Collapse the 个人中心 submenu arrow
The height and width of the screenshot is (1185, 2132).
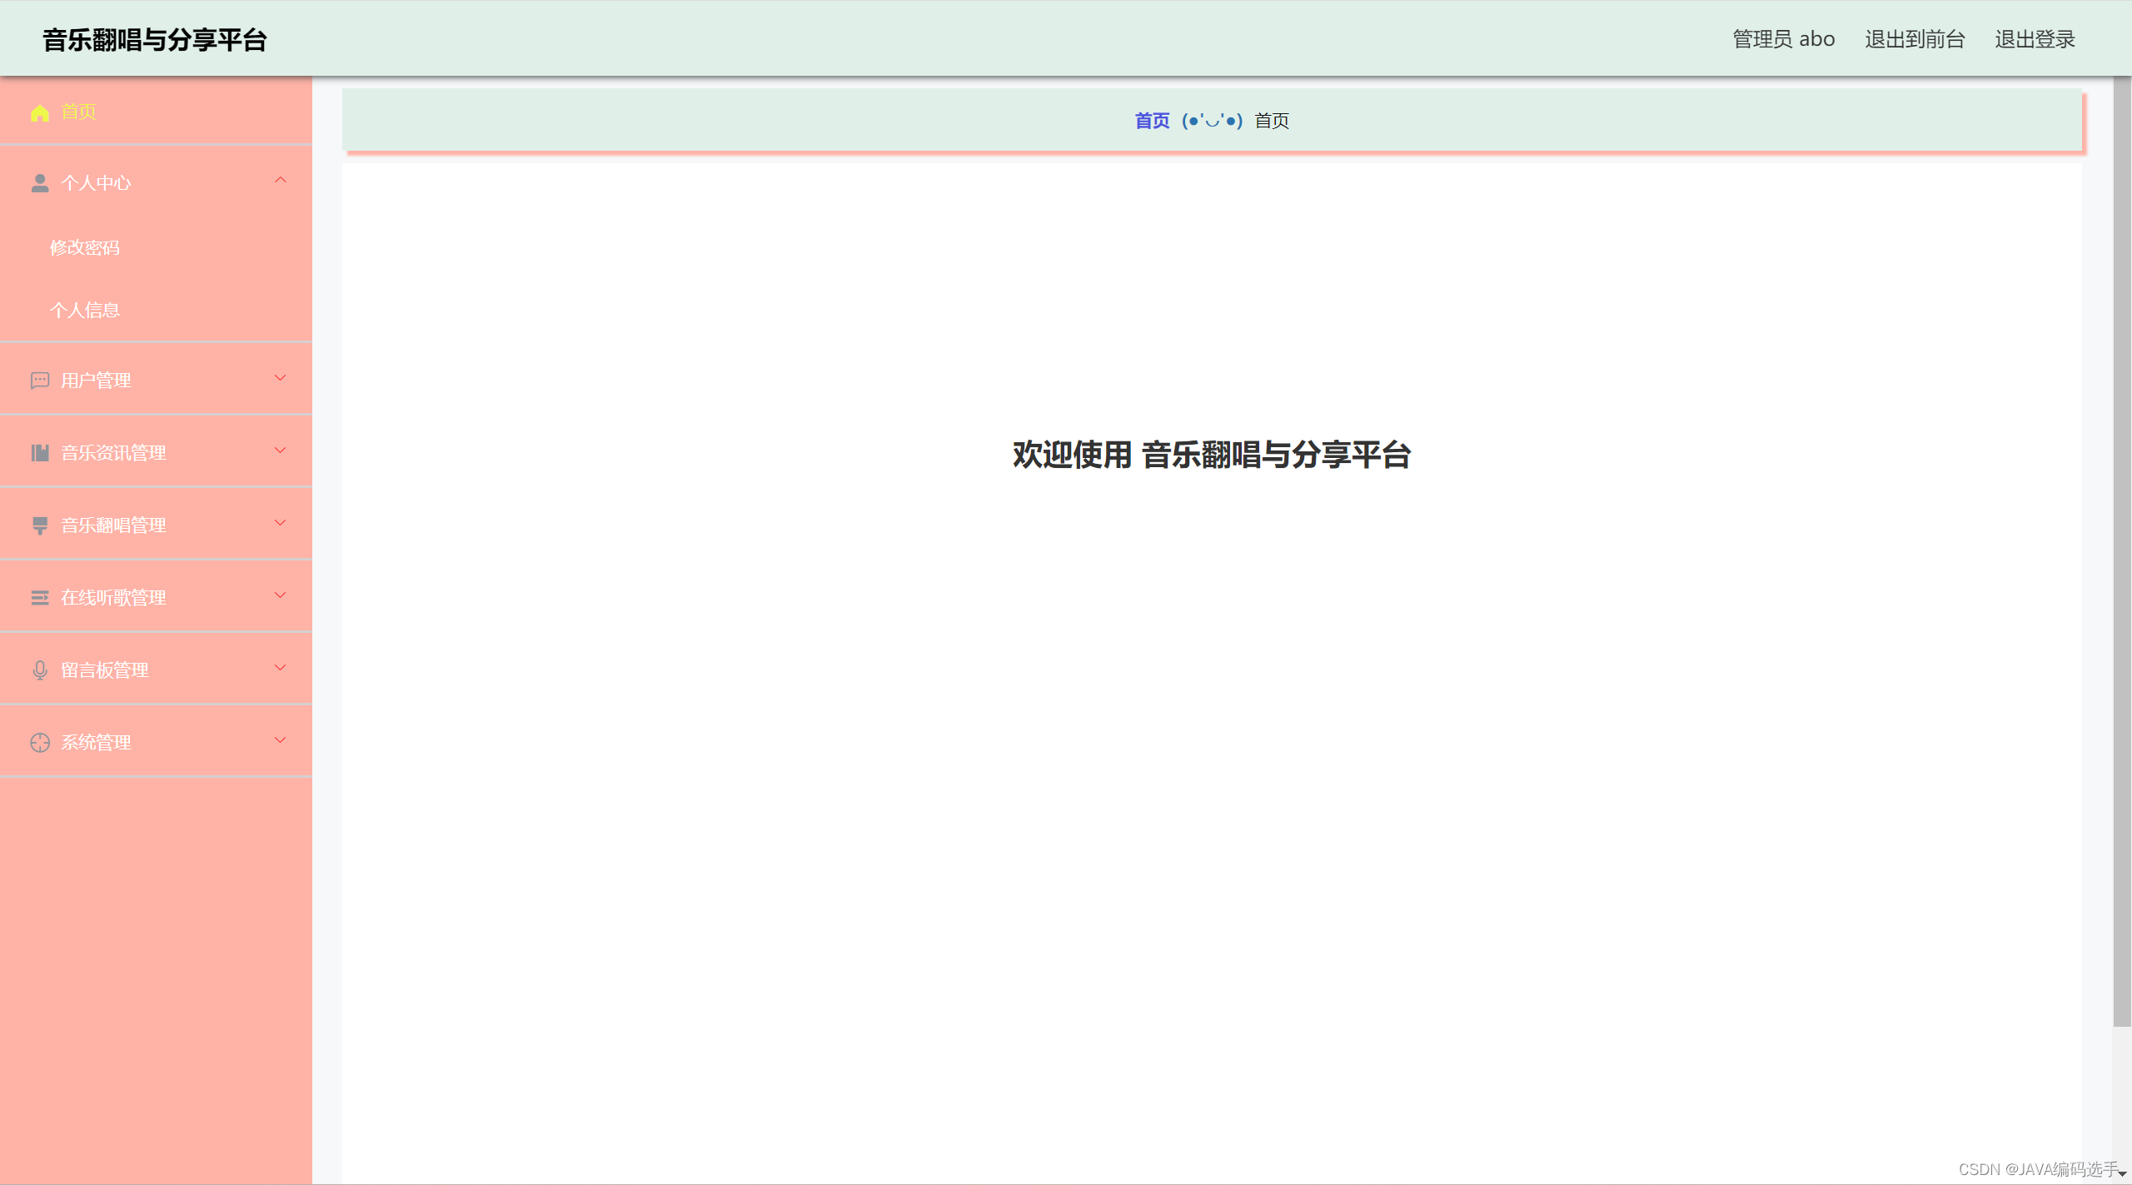point(281,181)
